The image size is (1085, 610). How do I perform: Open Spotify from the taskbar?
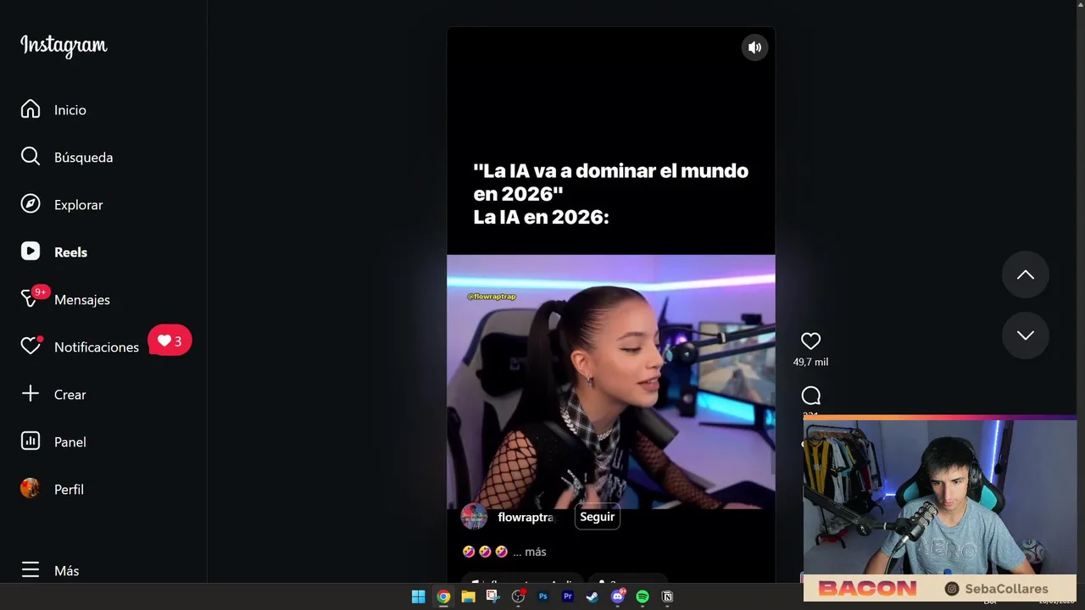pyautogui.click(x=643, y=596)
